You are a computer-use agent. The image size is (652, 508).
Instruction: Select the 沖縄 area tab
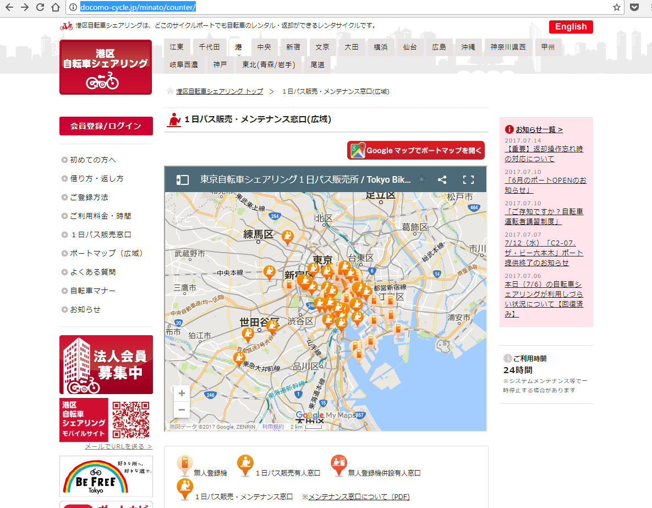pyautogui.click(x=468, y=47)
